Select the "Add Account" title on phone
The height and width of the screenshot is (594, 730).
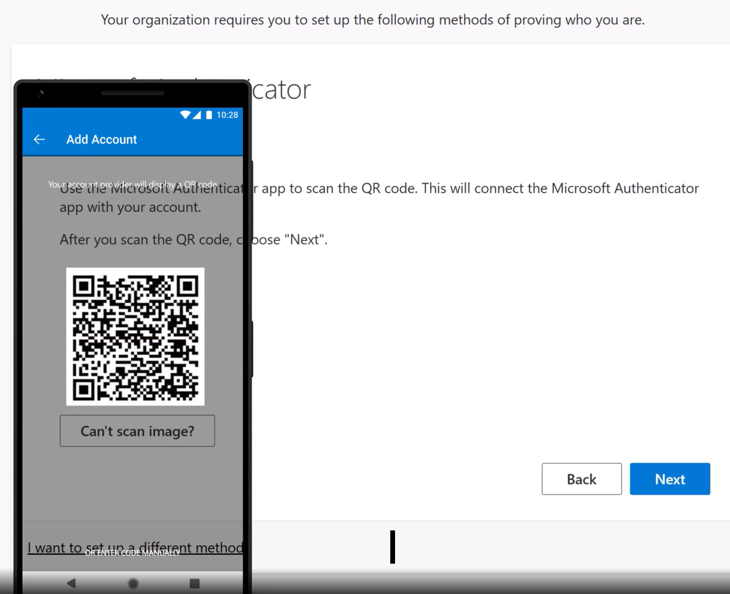(x=102, y=139)
